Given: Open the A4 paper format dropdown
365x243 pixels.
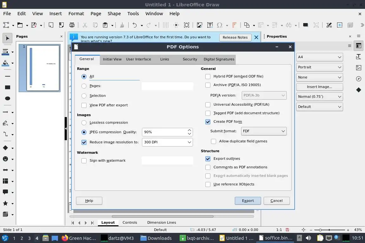Looking at the screenshot, I should (320, 57).
